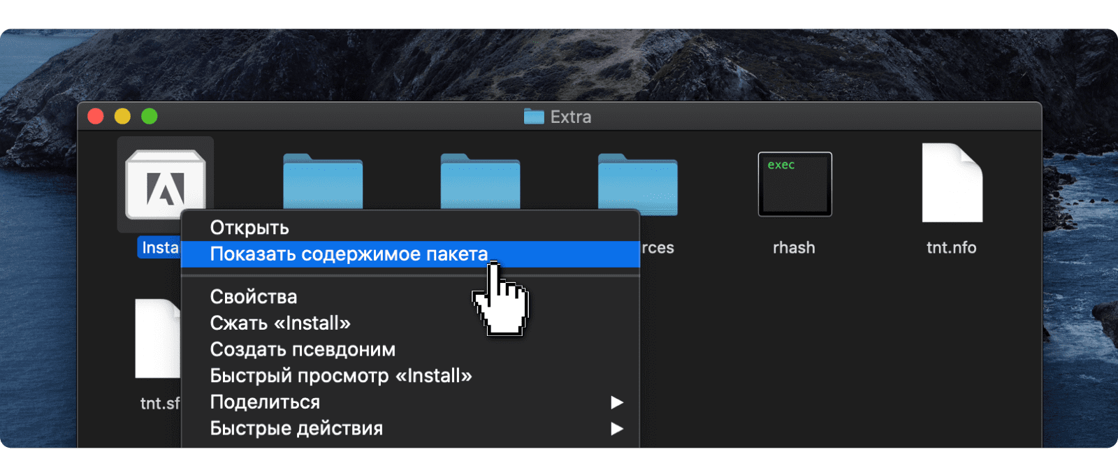1118x475 pixels.
Task: Click Создать псевдоним menu item
Action: [303, 349]
